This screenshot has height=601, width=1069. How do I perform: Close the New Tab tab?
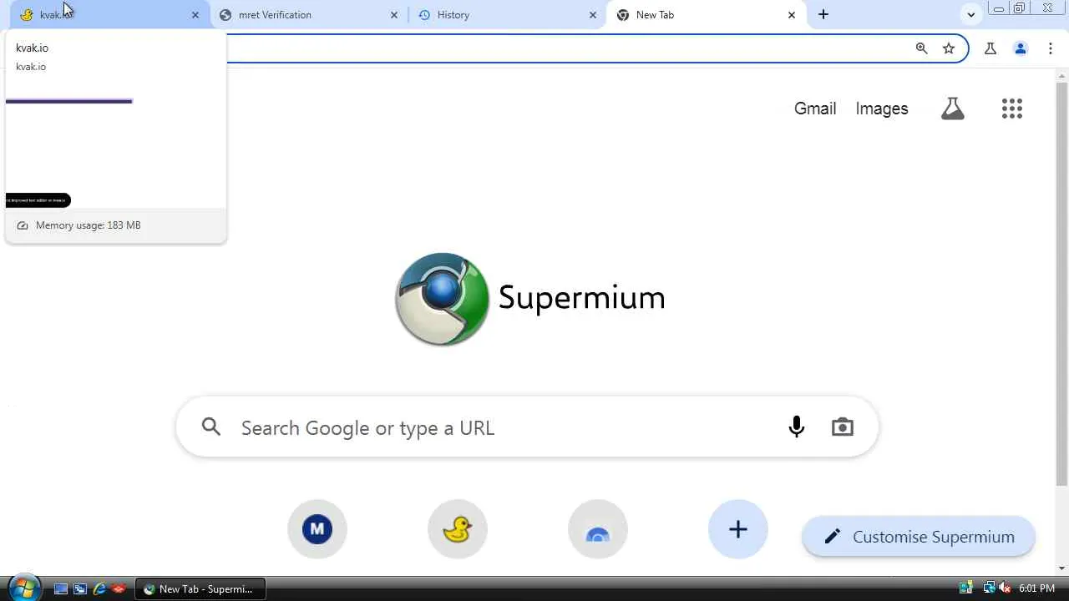(x=792, y=15)
